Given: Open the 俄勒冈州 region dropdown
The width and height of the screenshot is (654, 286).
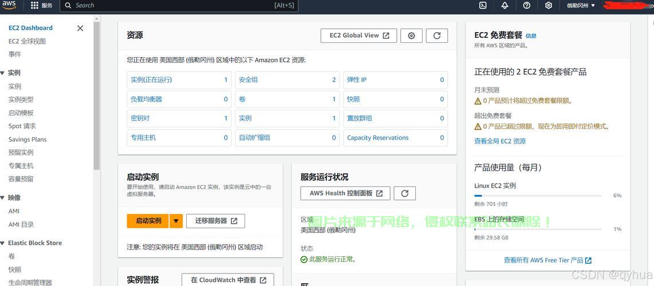Looking at the screenshot, I should coord(581,5).
